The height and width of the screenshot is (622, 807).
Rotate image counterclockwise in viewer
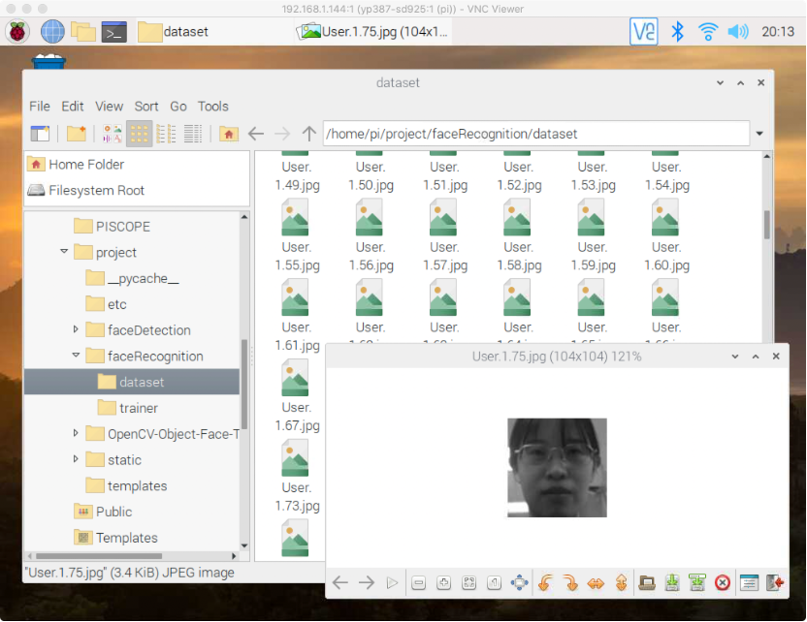(546, 582)
